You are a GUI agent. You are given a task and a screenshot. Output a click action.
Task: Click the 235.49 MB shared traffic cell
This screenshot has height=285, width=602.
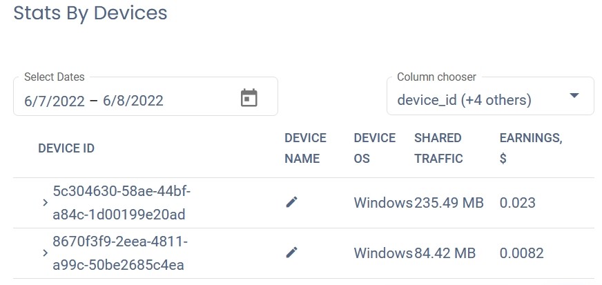coord(449,202)
